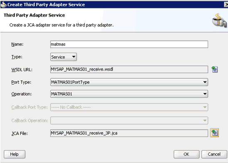The image size is (228, 163).
Task: Click the 'JCA File:' label
Action: 20,133
